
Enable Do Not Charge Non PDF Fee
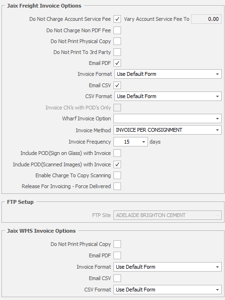point(117,30)
